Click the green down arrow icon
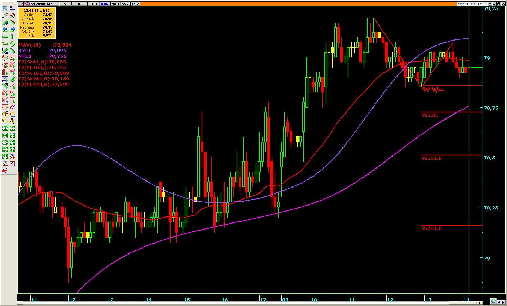Viewport: 507px width, 306px height. coord(5,157)
